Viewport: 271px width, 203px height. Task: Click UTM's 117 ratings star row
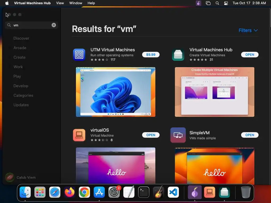click(100, 60)
